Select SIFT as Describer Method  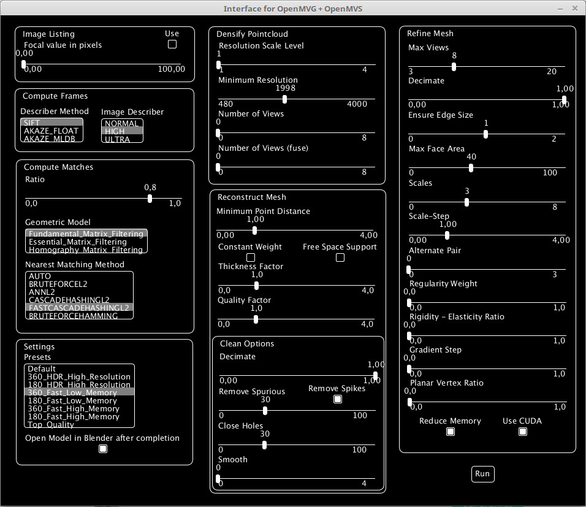tap(52, 123)
